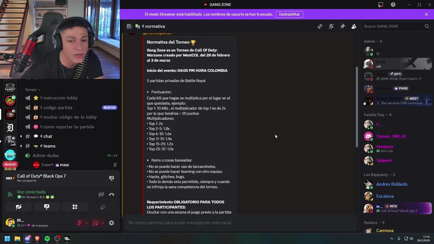Click the Deshabilitar streamer mode button

pyautogui.click(x=290, y=14)
